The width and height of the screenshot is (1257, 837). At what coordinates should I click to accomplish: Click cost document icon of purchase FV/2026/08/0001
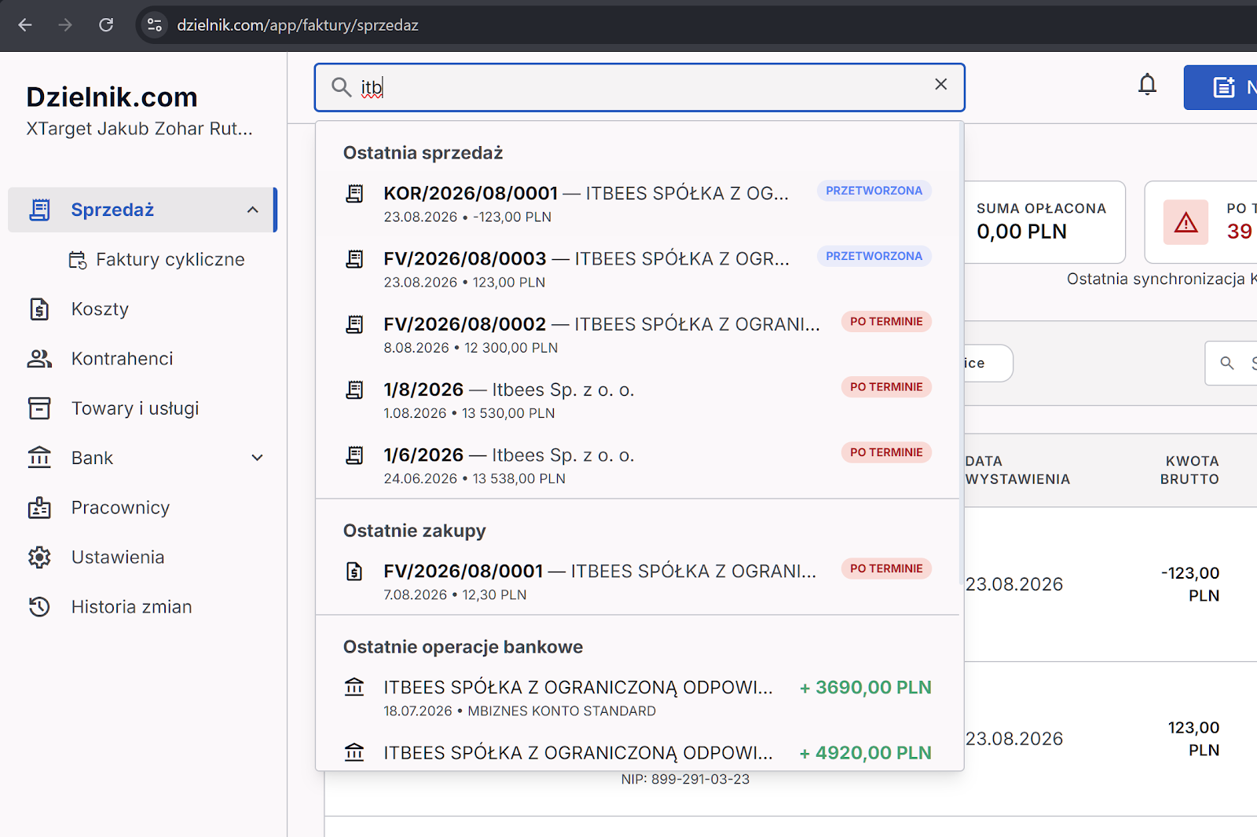pyautogui.click(x=355, y=571)
